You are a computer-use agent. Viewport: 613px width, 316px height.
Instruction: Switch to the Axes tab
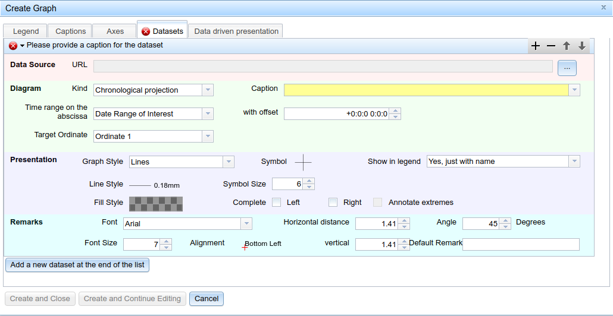(115, 31)
